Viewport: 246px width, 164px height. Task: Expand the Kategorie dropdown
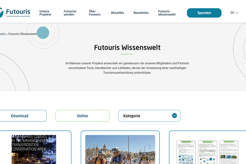click(149, 116)
